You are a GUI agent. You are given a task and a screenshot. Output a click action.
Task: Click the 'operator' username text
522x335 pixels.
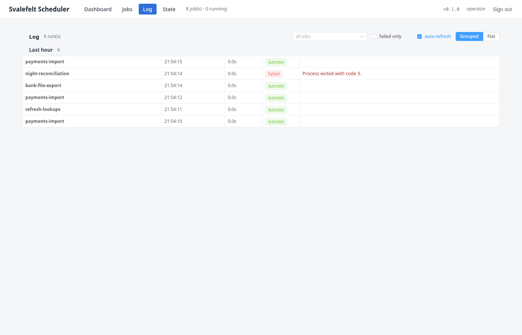click(476, 9)
